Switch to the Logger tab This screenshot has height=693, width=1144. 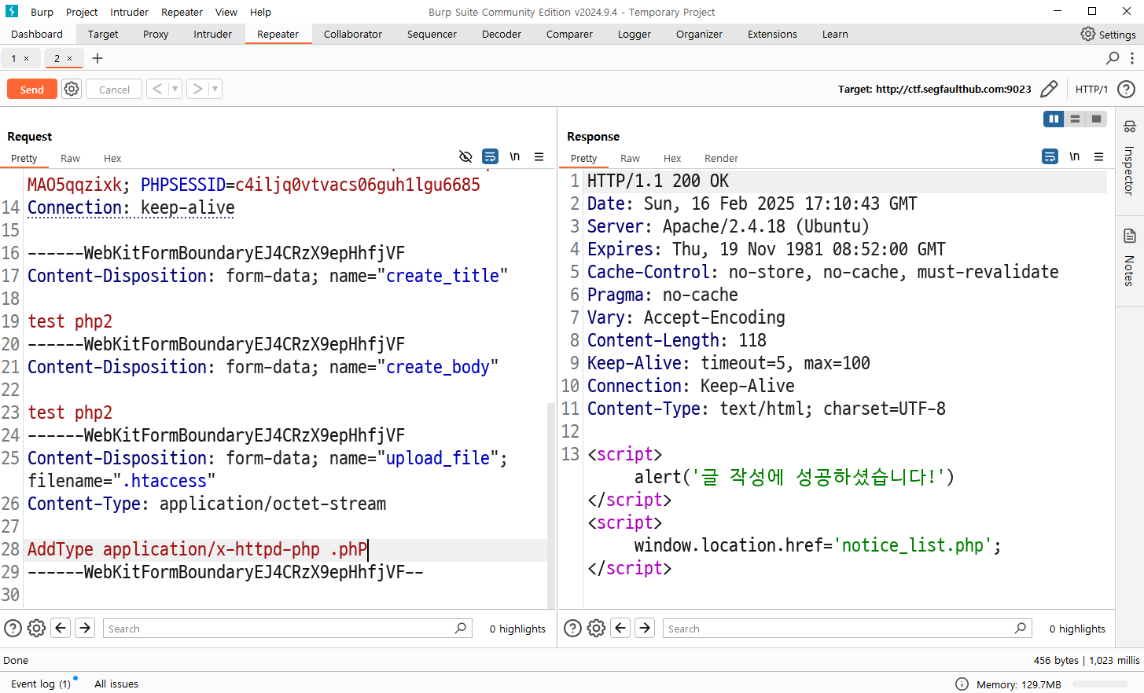pos(635,34)
